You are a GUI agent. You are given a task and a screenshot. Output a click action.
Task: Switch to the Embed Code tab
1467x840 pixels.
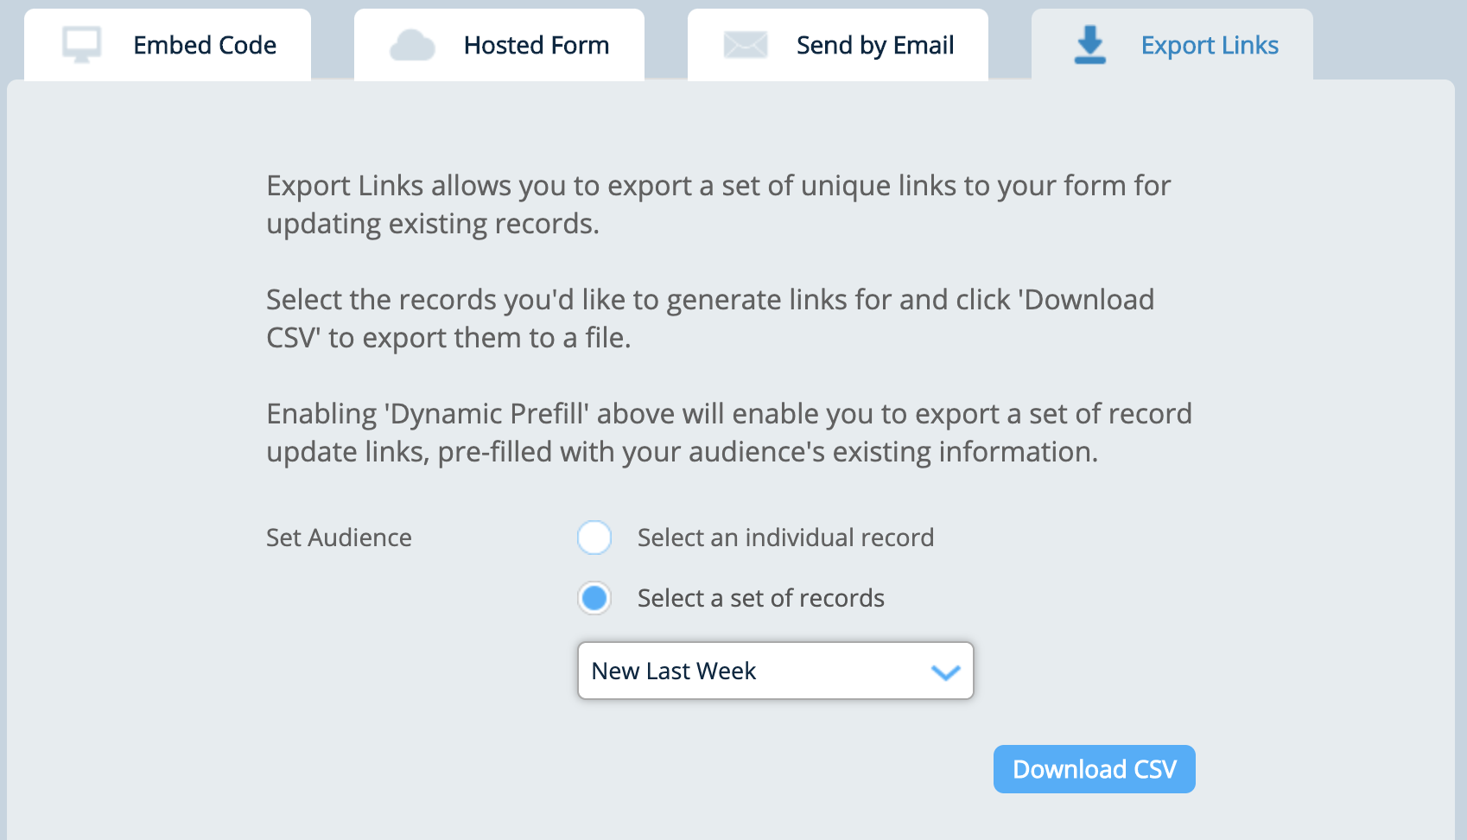(x=204, y=45)
